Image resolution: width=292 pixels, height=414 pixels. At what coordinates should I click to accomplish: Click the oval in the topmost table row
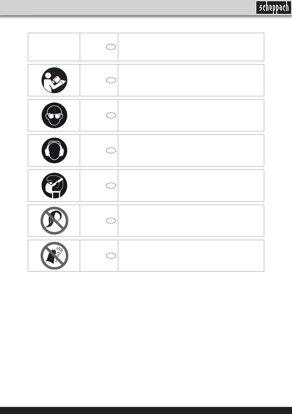[x=111, y=47]
